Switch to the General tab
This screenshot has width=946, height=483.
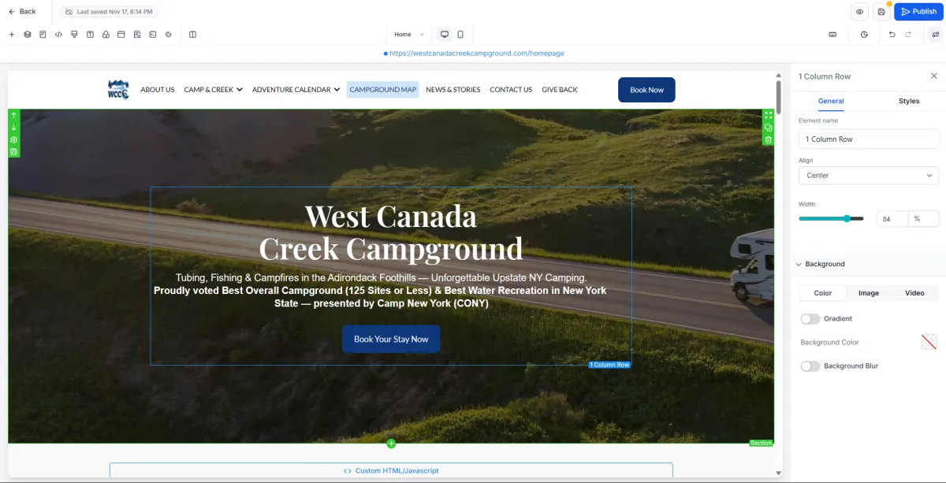[x=831, y=101]
